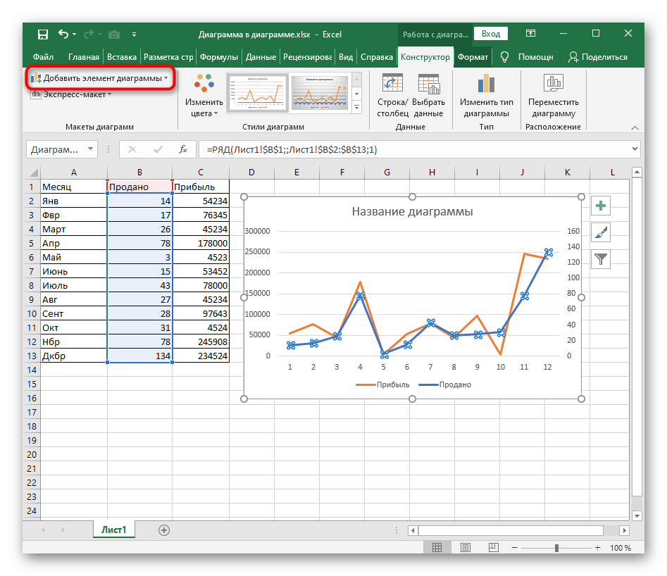The width and height of the screenshot is (667, 576).
Task: Click the Ribbon Display Options icon
Action: point(530,34)
